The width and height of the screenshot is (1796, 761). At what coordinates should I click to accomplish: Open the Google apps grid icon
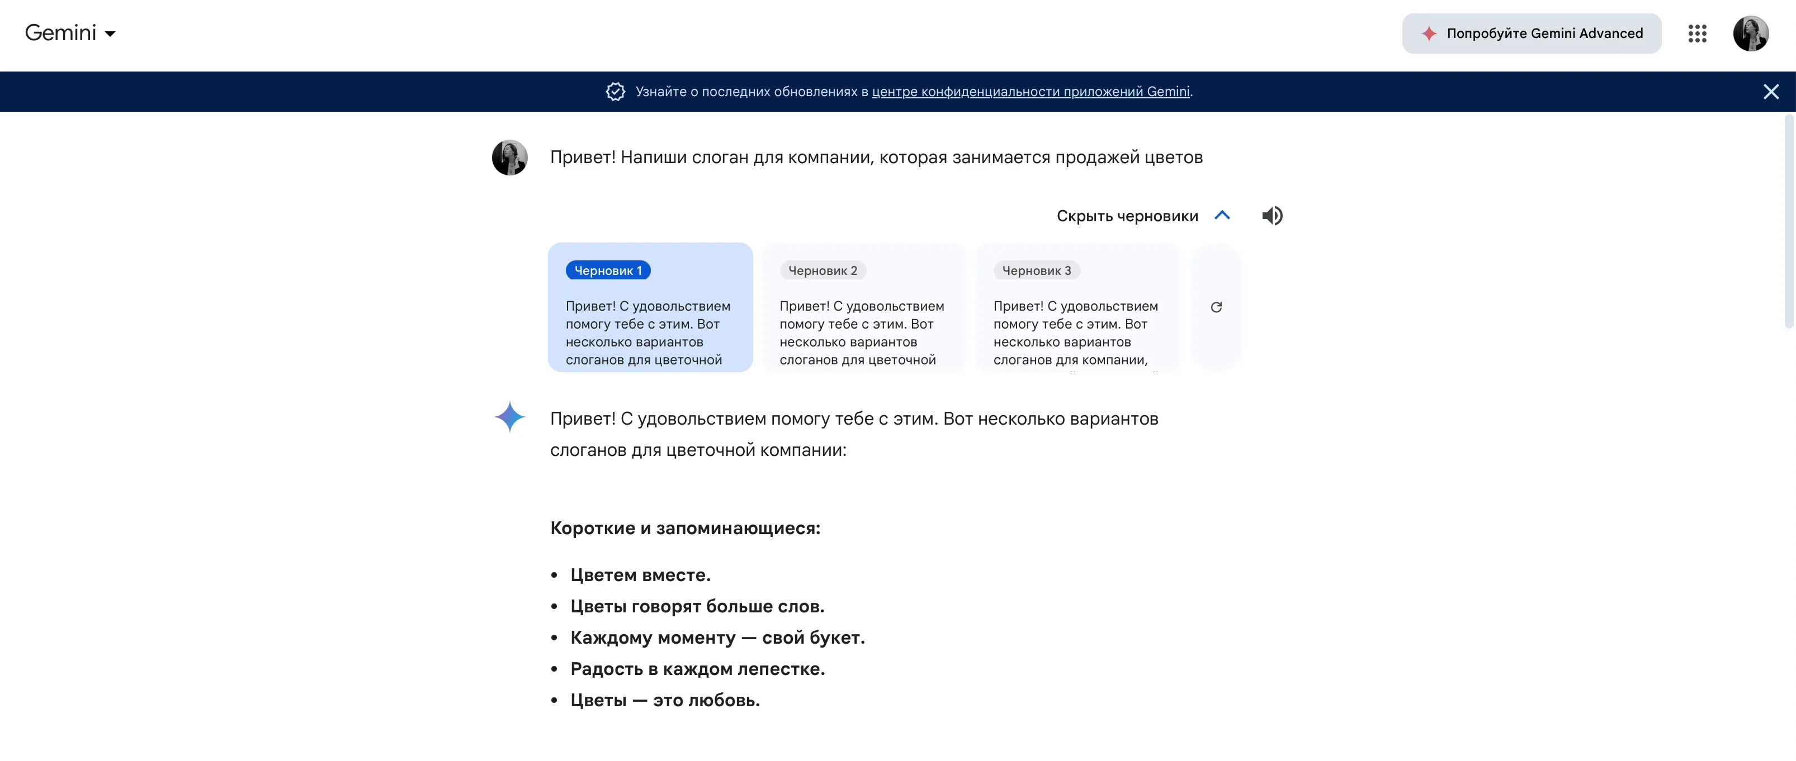click(x=1697, y=34)
